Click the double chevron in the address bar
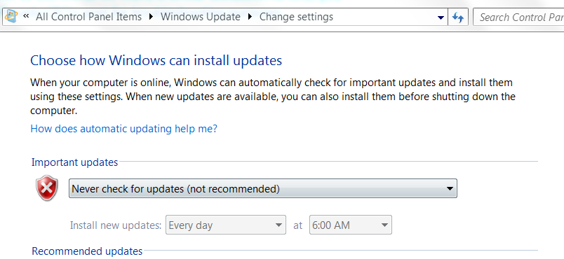The image size is (564, 259). [x=26, y=16]
